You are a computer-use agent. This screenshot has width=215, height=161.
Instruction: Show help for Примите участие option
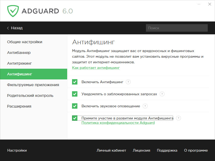click(178, 118)
